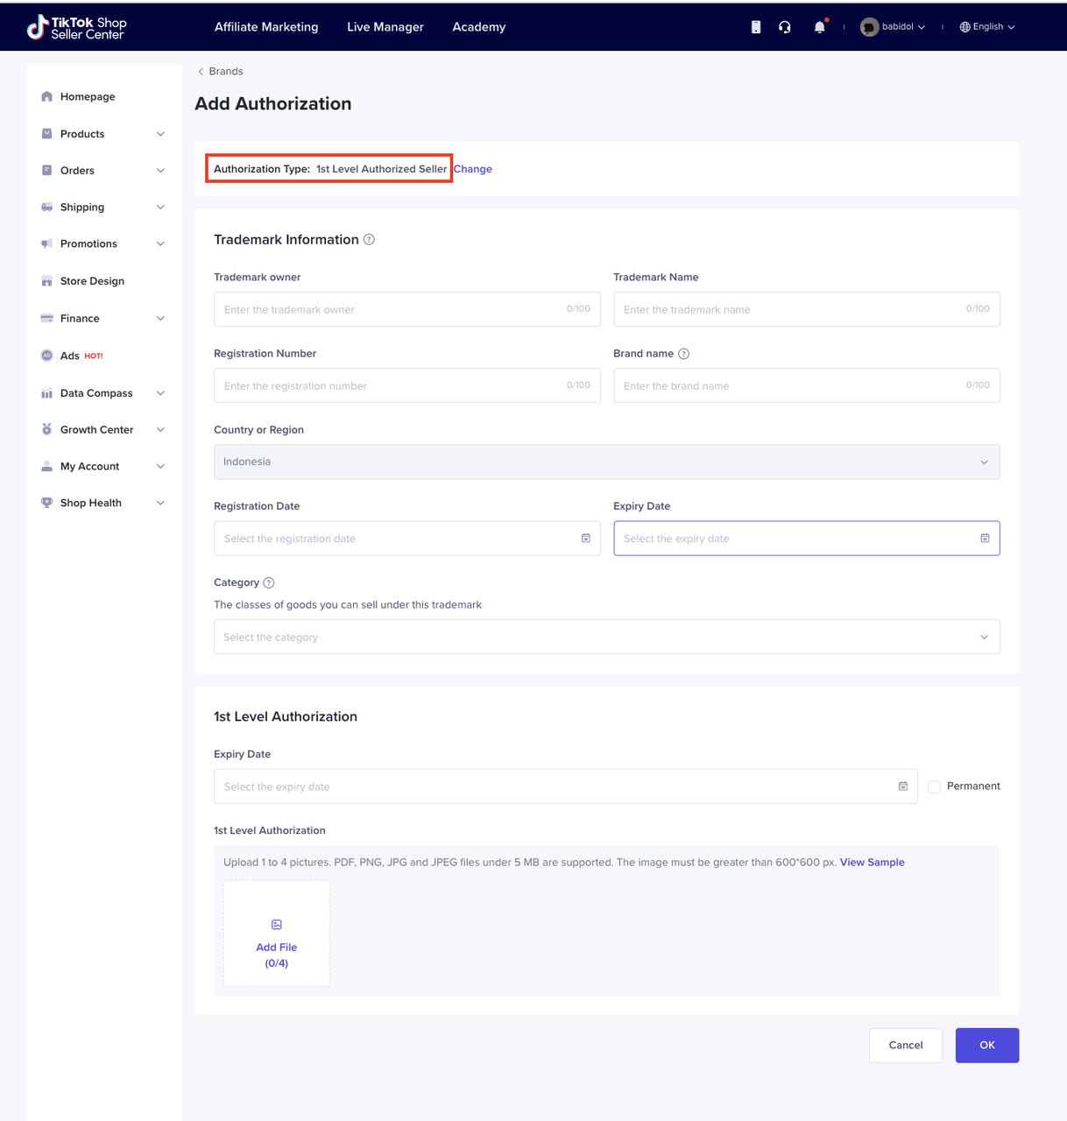Go to Live Manager in top navigation
This screenshot has width=1067, height=1121.
[x=385, y=27]
